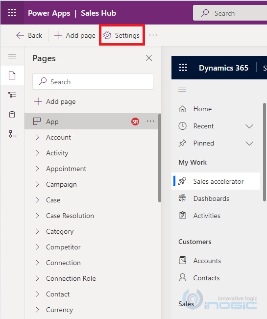Click the Activities clipboard icon

point(182,215)
